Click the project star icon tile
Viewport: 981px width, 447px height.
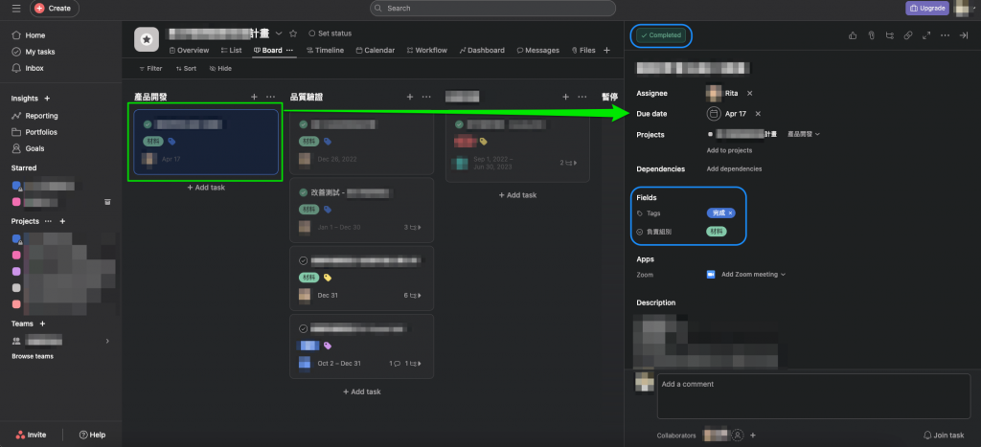(147, 39)
